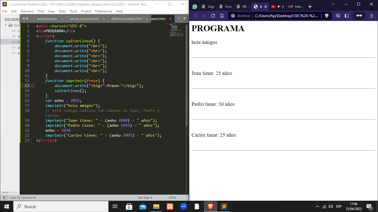The height and width of the screenshot is (212, 378).
Task: Switch to the Gmail Inbox browser tab
Action: 295,7
